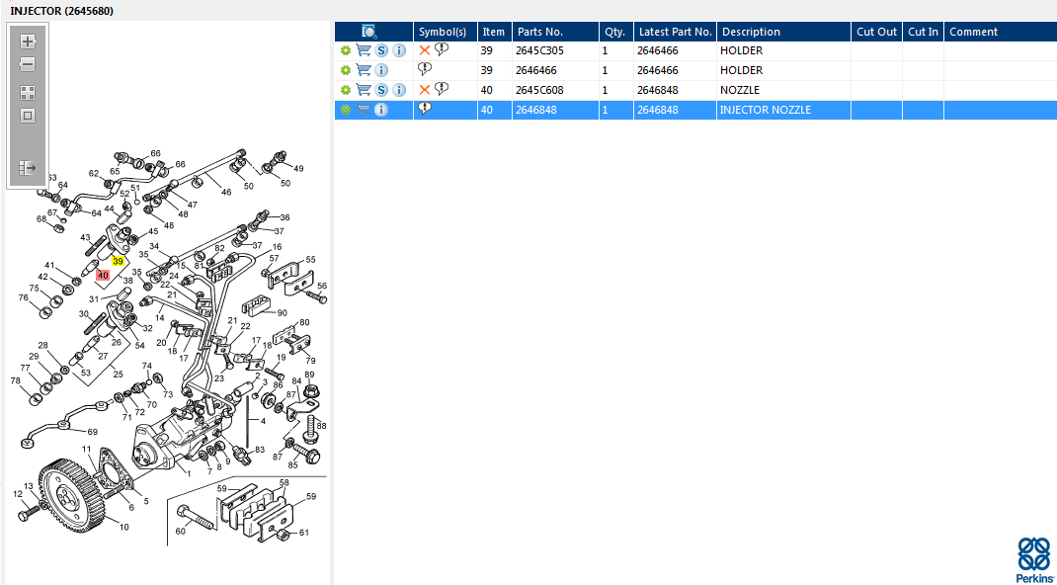
Task: Click the Cut Out column header
Action: click(x=877, y=32)
